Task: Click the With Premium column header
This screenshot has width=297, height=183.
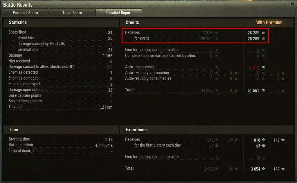Action: [269, 23]
